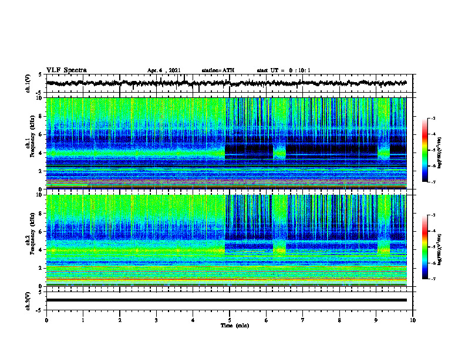
Task: Click time axis tick label 6
Action: pos(267,320)
